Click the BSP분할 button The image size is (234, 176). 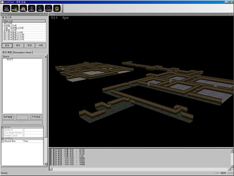tap(8, 117)
